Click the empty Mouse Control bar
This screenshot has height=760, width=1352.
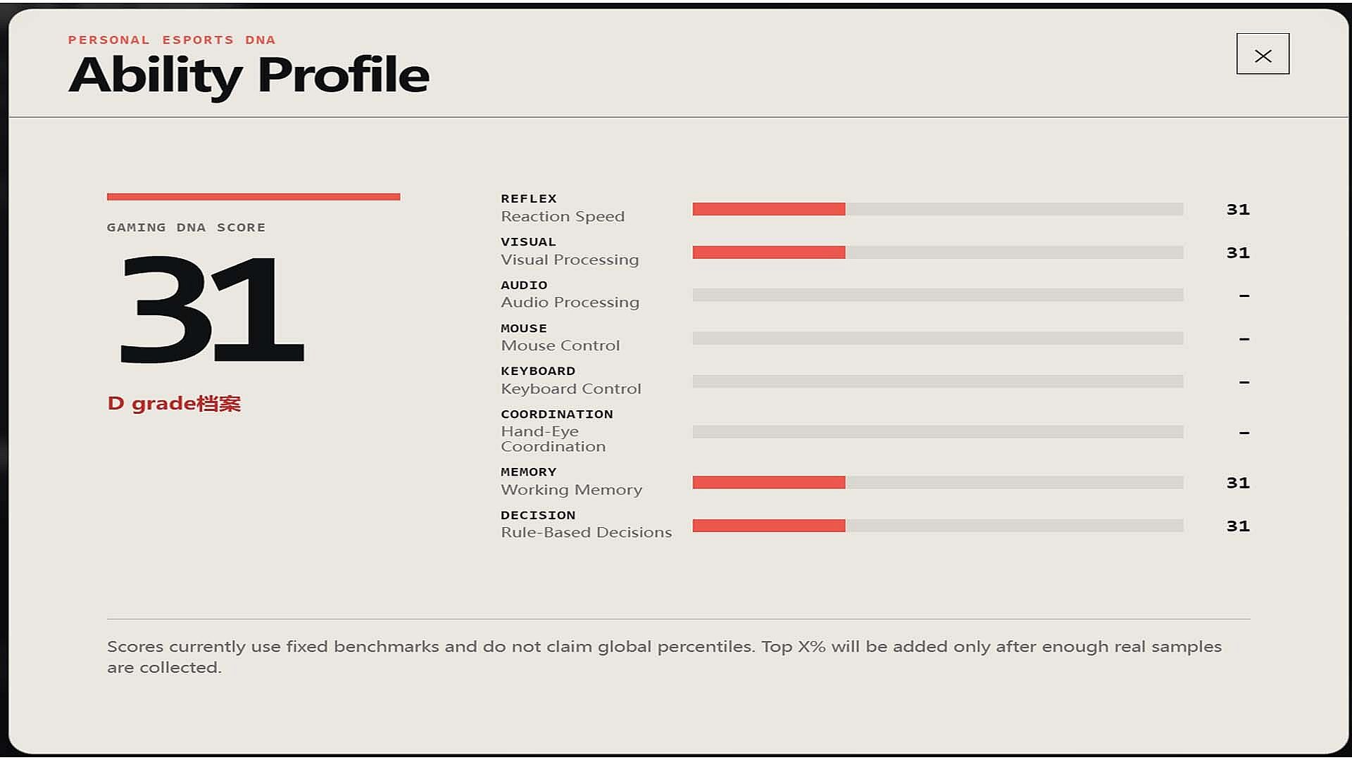(x=938, y=338)
